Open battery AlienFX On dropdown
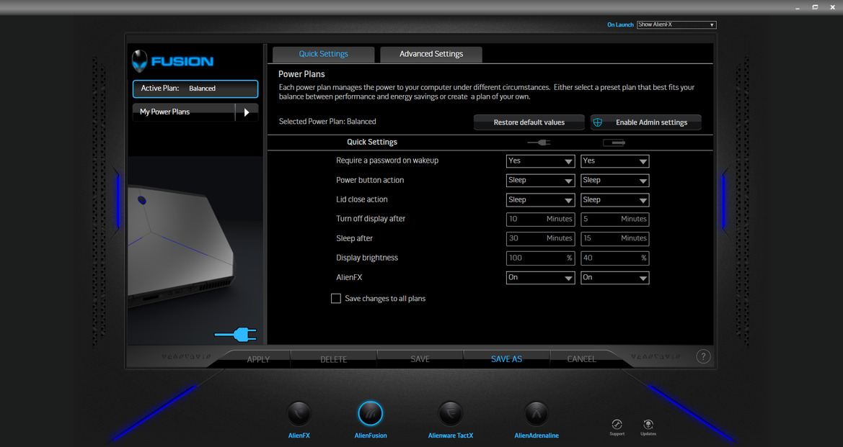 pos(615,277)
